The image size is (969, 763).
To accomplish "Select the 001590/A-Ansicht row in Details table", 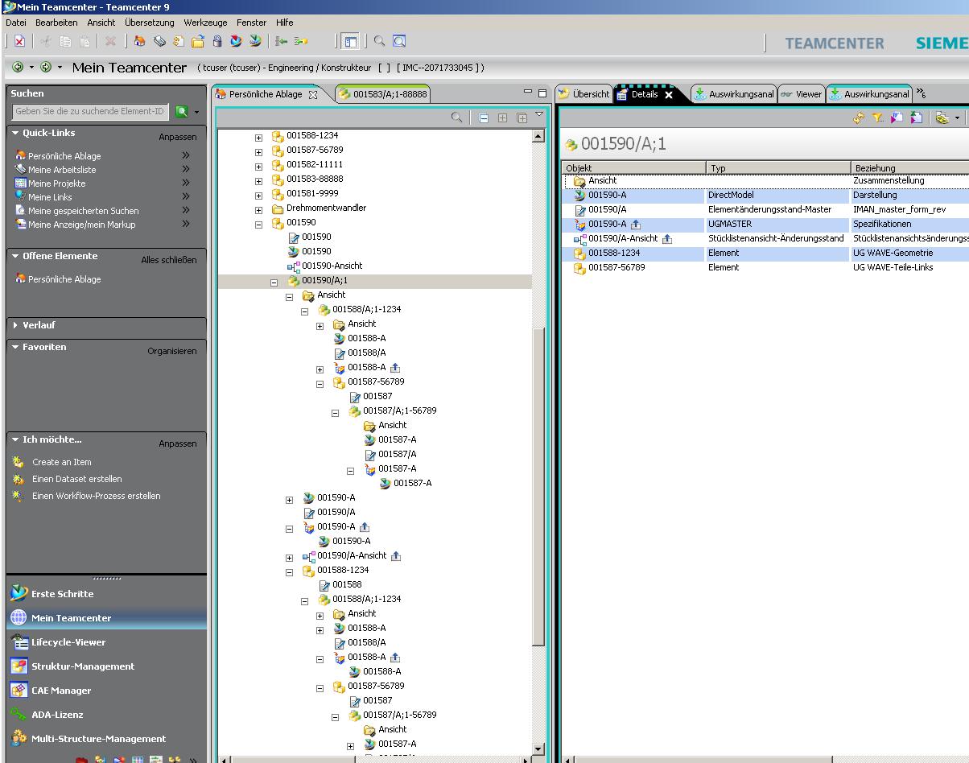I will (765, 238).
